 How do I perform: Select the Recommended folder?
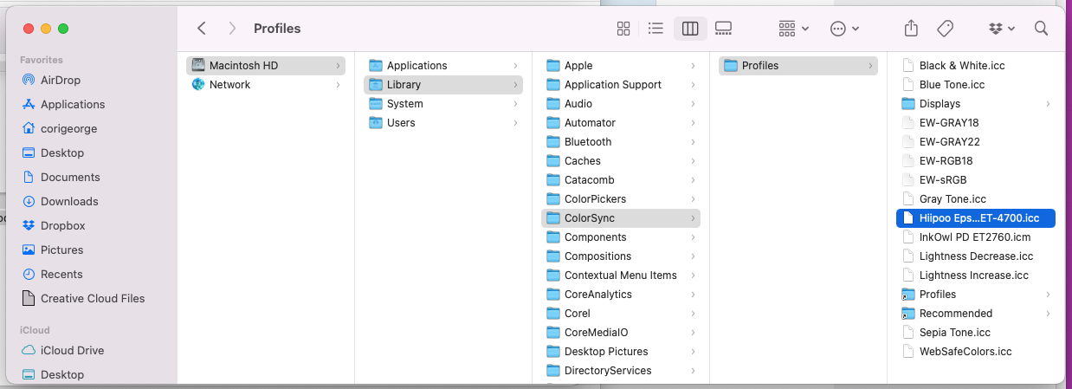[956, 313]
